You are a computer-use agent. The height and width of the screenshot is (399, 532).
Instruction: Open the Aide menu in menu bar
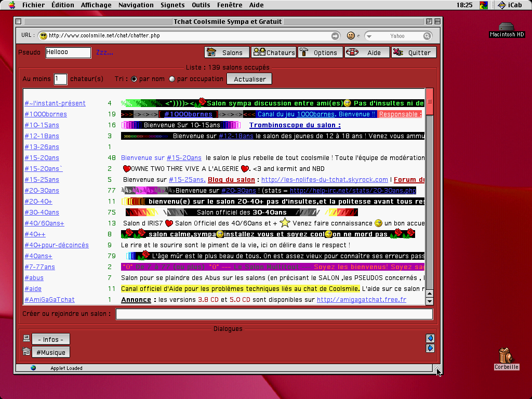pos(256,5)
